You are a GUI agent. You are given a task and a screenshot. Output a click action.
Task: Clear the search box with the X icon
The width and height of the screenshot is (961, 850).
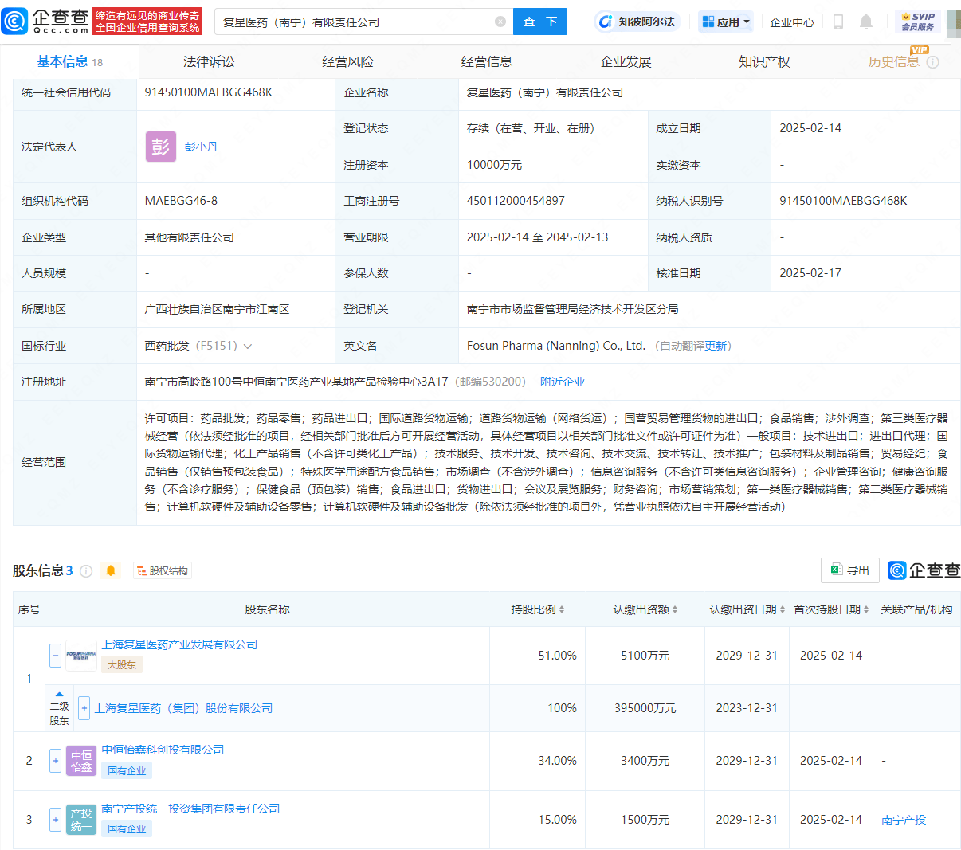pos(500,22)
